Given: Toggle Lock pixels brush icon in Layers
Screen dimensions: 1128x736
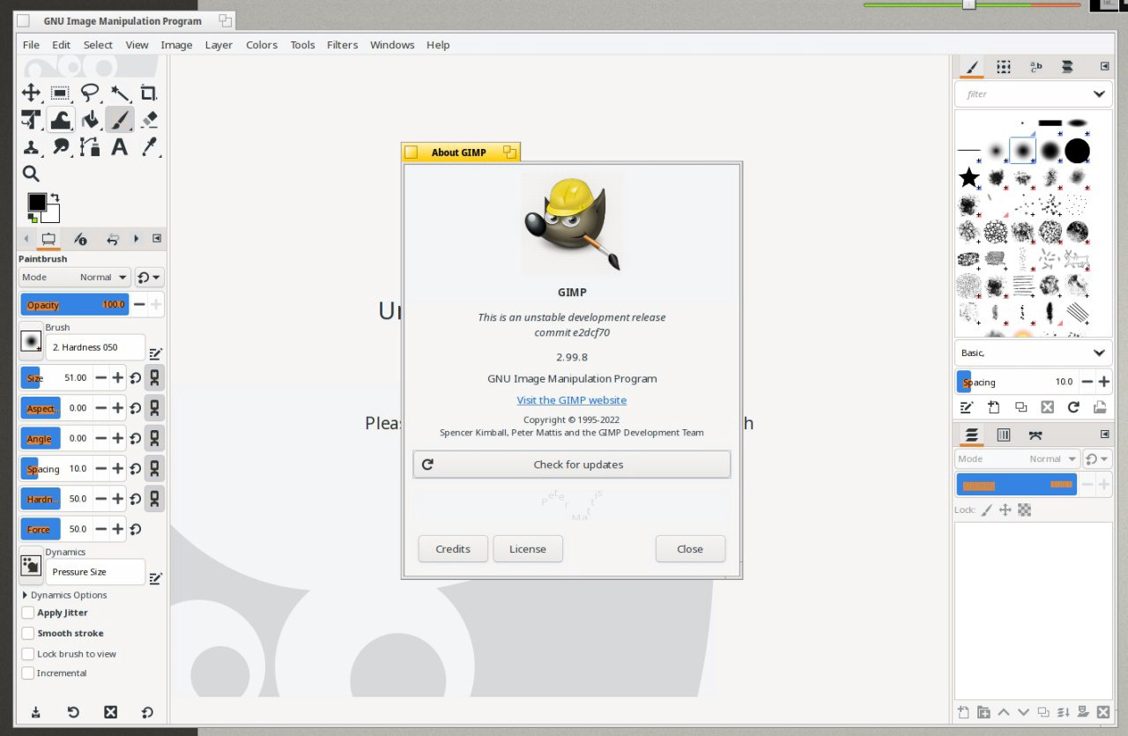Looking at the screenshot, I should point(986,510).
